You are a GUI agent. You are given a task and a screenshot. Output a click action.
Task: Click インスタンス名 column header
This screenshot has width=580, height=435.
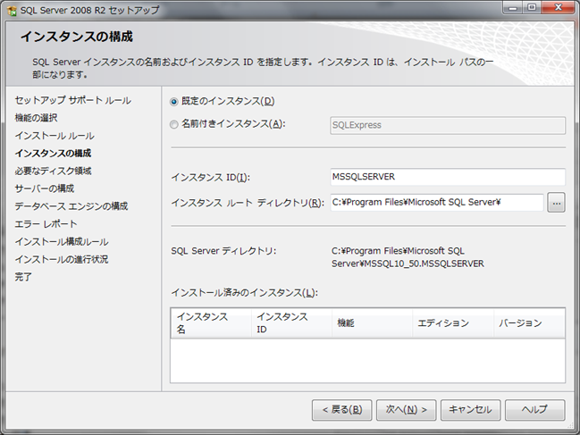(x=211, y=323)
